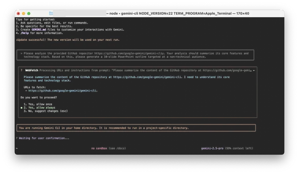This screenshot has height=174, width=299.
Task: Click the spinner icon before 'Waiting for user'
Action: point(17,138)
